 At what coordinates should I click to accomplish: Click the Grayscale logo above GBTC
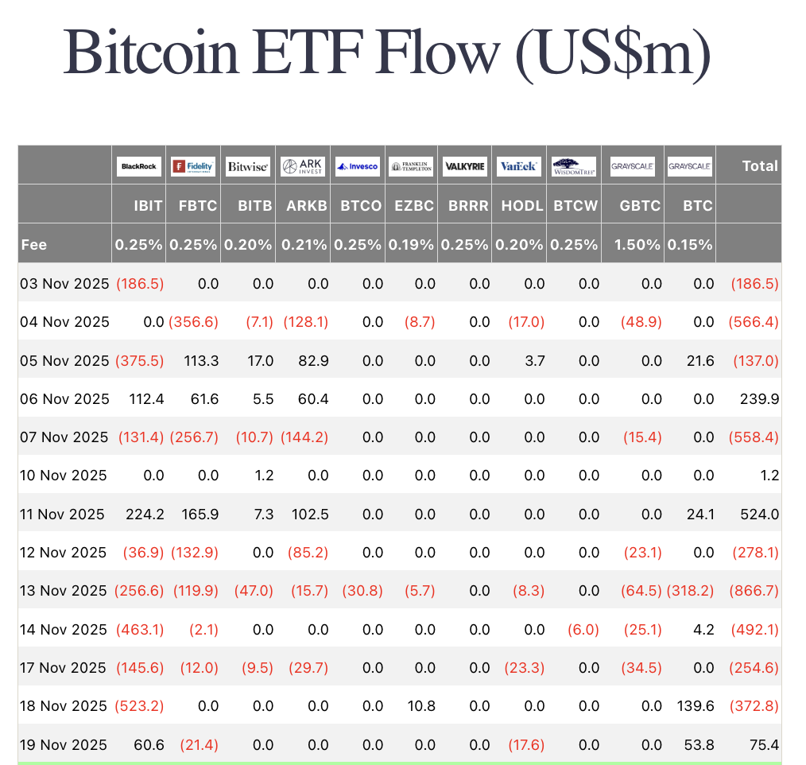[x=632, y=166]
